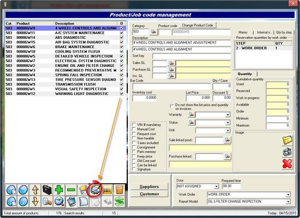This screenshot has height=218, width=300.
Task: Switch to the Qty by step tab
Action: 284,33
